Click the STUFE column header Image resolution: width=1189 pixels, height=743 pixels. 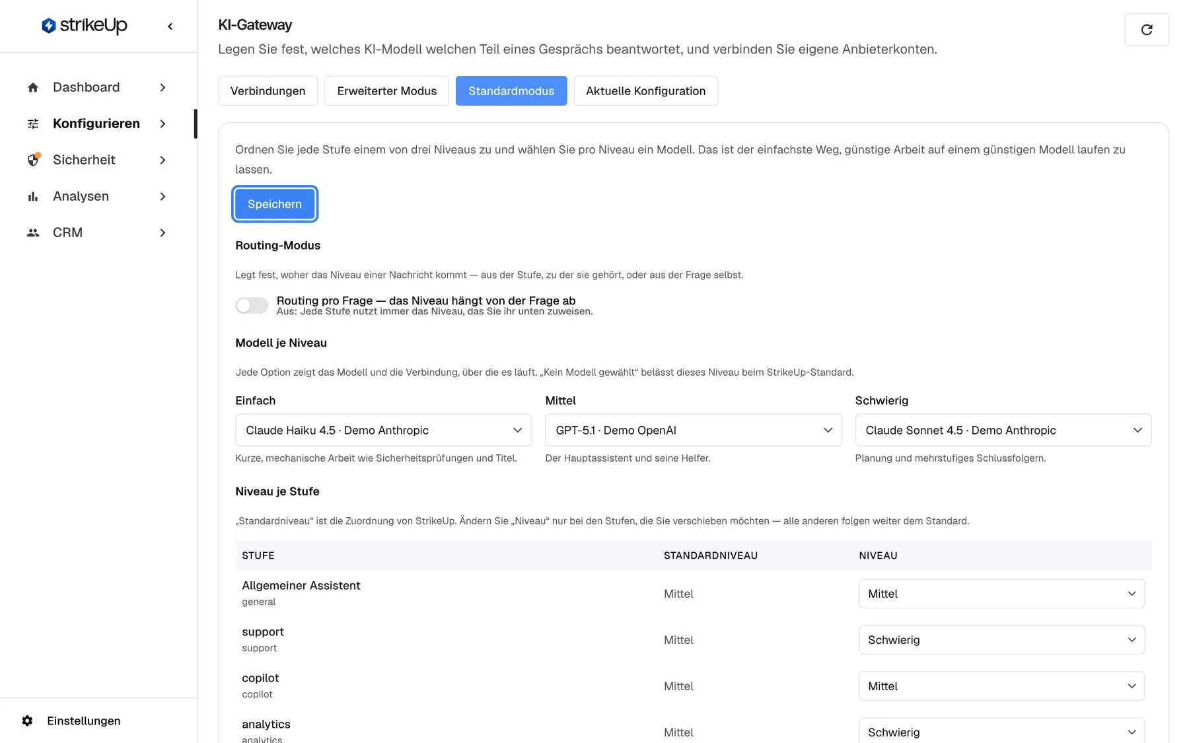[258, 555]
